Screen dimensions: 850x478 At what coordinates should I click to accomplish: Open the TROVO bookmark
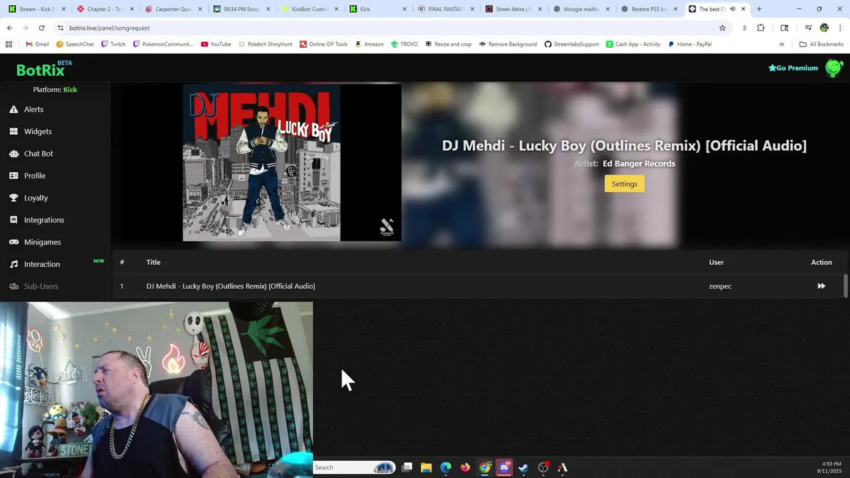pos(404,44)
